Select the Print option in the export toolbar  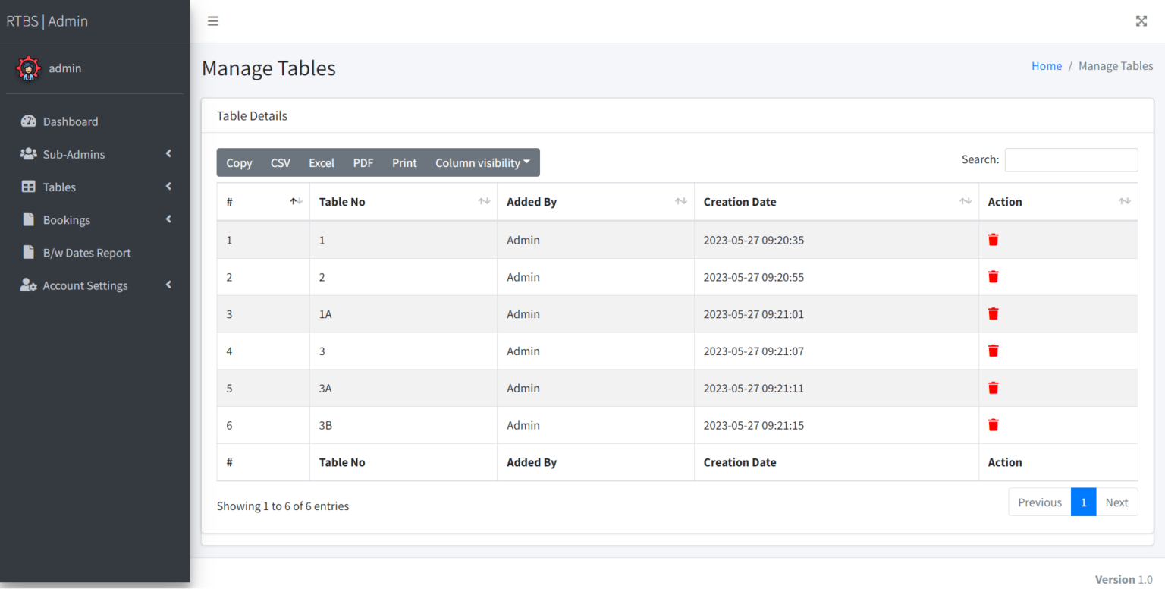point(404,162)
